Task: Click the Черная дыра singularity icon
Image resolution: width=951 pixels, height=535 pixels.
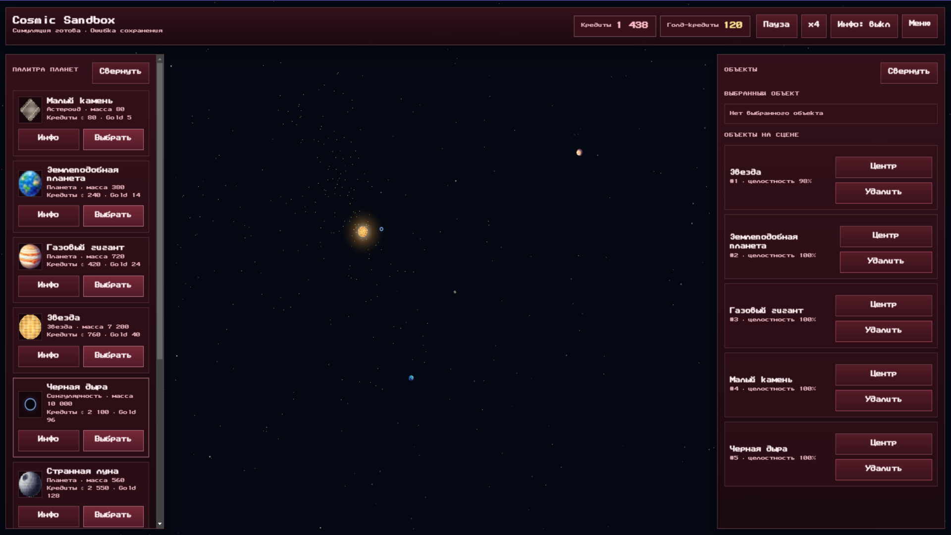Action: 30,404
